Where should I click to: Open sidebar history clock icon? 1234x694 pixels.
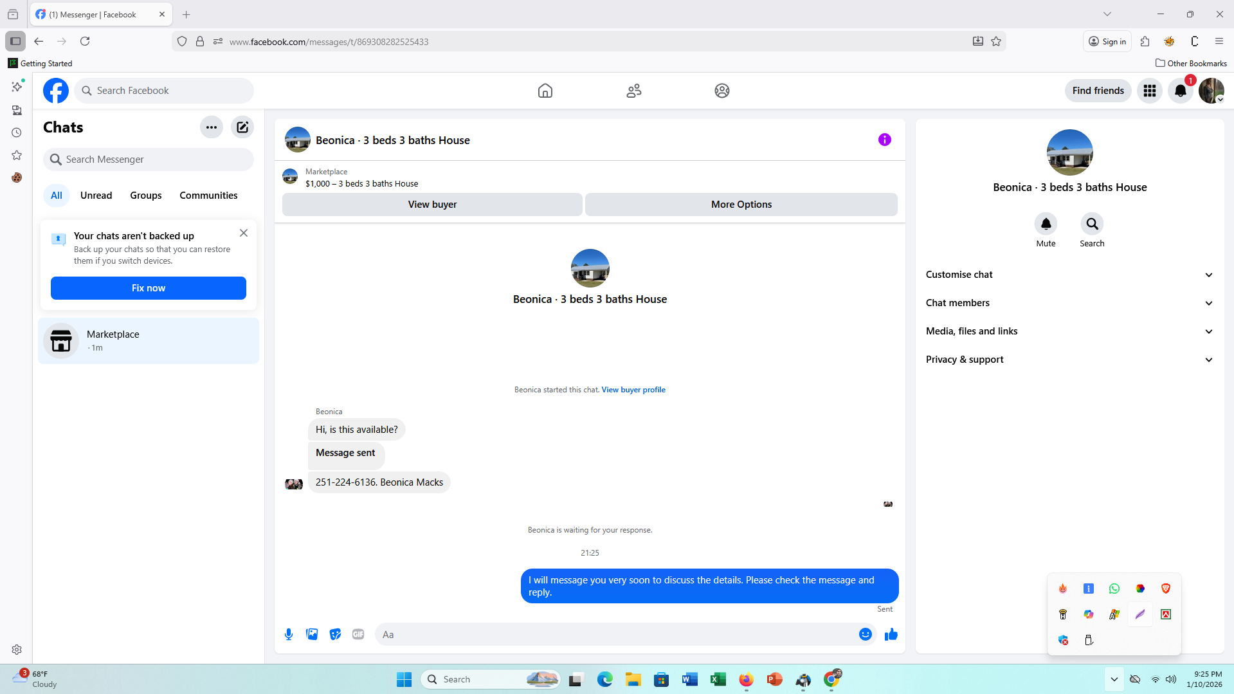pyautogui.click(x=17, y=132)
